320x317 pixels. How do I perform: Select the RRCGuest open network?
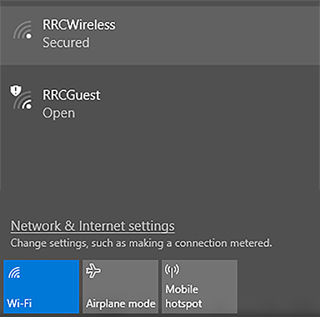[160, 103]
